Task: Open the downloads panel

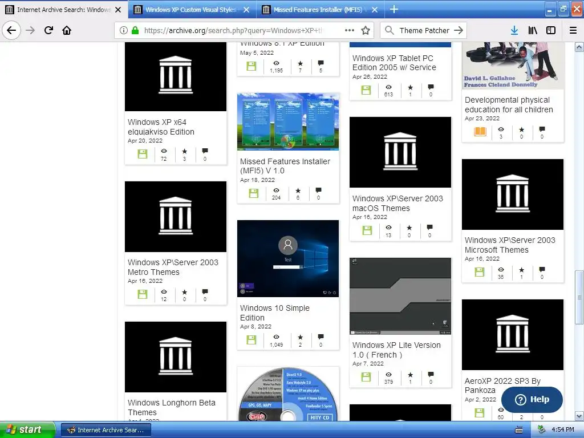Action: coord(514,30)
